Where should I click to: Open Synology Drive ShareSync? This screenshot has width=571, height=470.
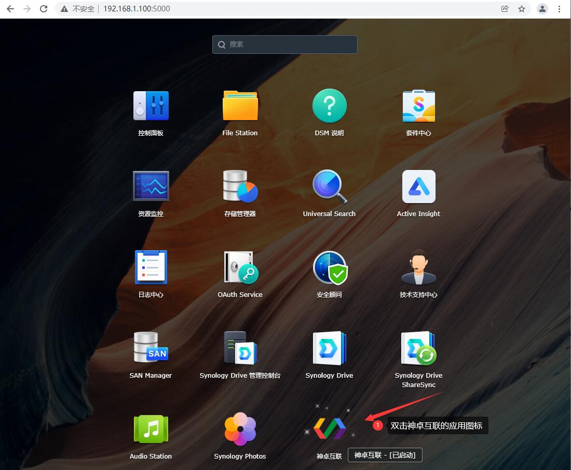click(418, 348)
